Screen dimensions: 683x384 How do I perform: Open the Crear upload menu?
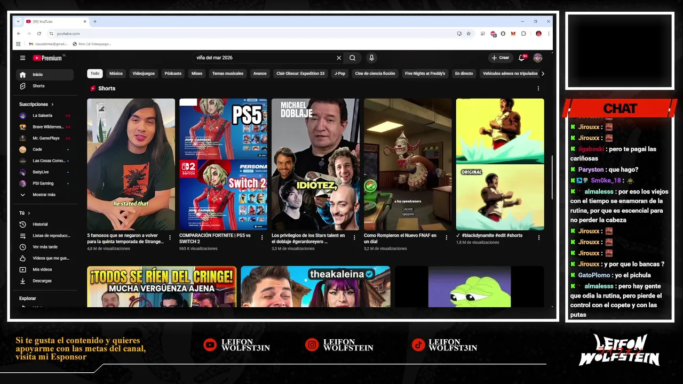(x=501, y=58)
